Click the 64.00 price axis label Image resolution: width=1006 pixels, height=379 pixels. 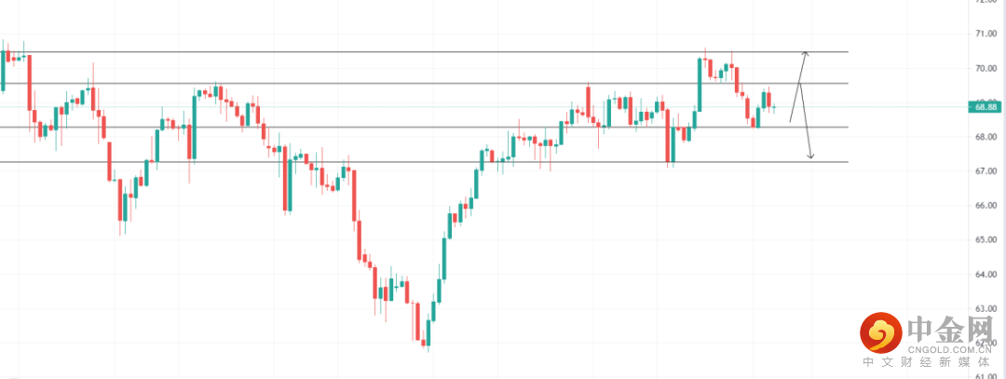coord(986,275)
